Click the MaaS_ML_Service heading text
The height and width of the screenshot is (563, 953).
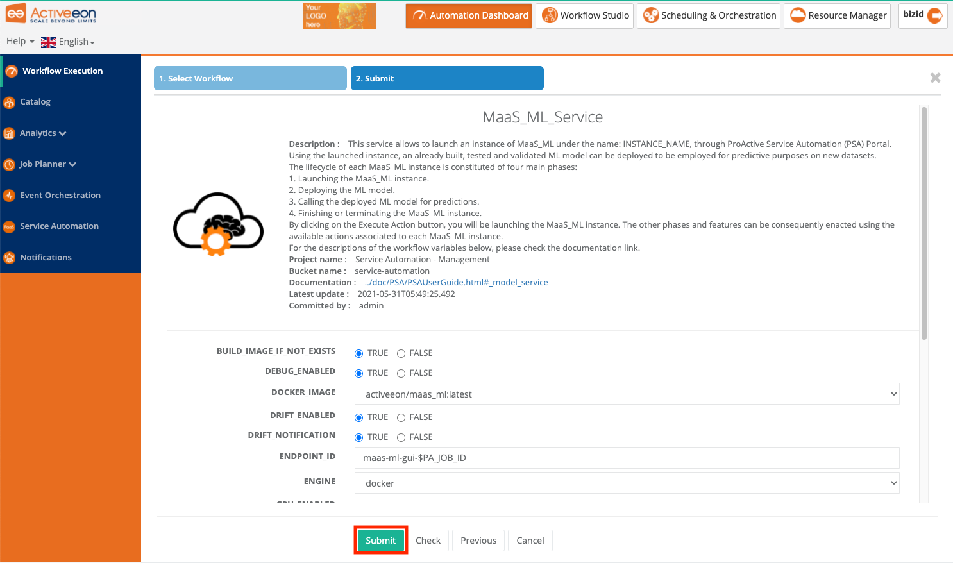[x=543, y=117]
